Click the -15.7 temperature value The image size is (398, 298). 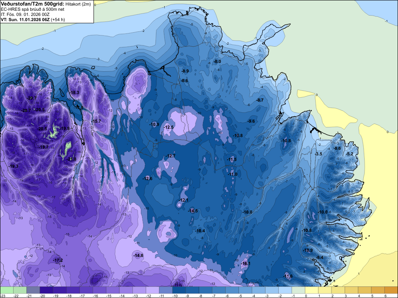[96, 121]
